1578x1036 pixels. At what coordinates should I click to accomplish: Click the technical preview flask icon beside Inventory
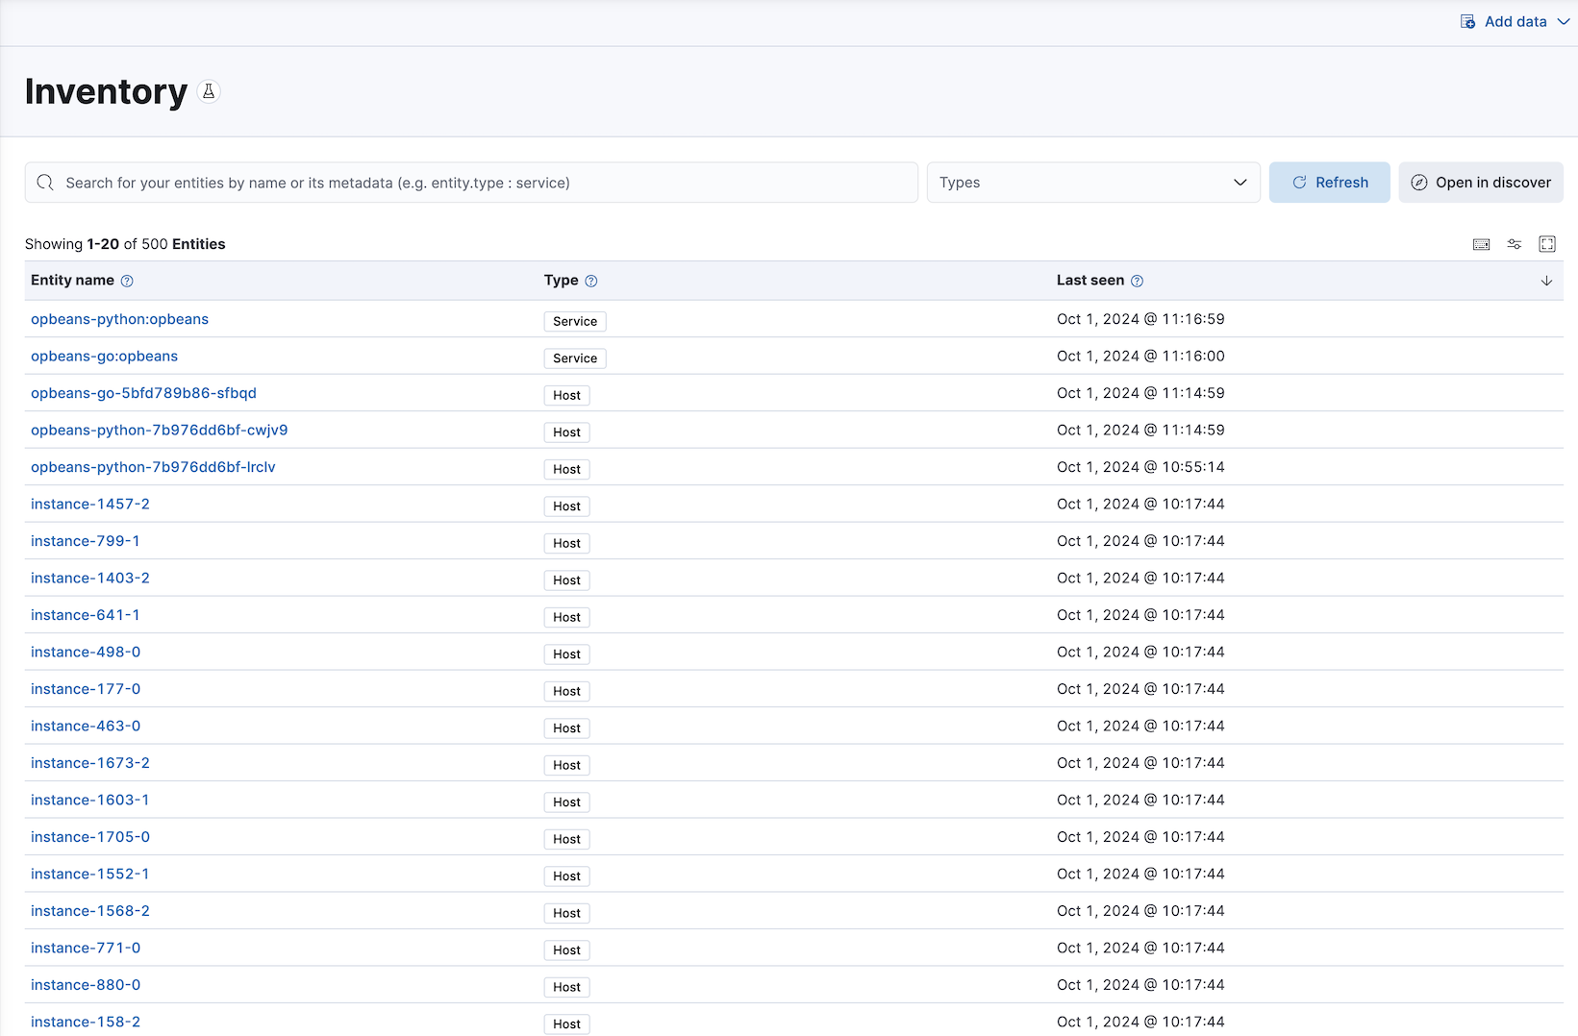point(209,91)
